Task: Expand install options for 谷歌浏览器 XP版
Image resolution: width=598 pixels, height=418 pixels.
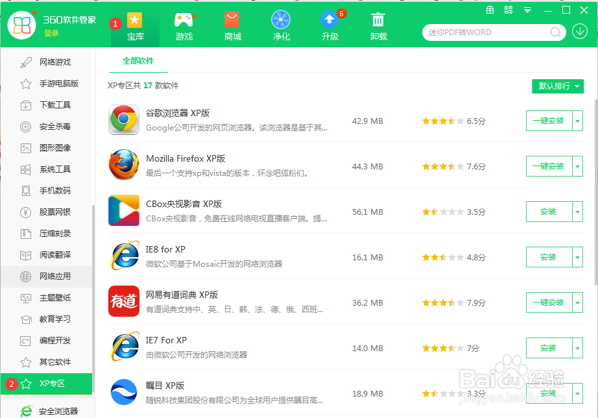Action: tap(577, 121)
